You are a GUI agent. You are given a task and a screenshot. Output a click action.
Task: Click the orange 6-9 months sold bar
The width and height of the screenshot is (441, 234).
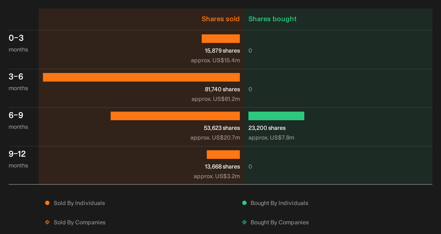click(175, 116)
